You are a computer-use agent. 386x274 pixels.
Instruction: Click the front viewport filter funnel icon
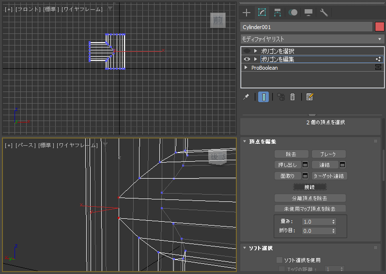click(110, 9)
